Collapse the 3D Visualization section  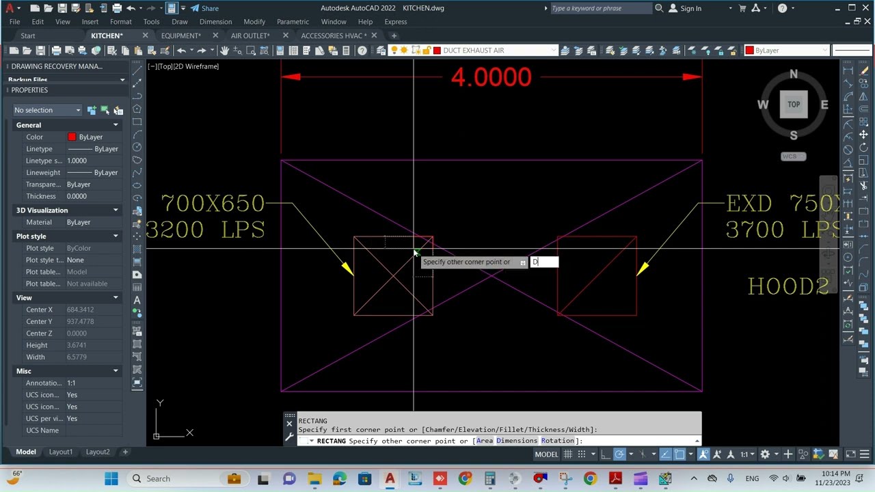tap(116, 210)
